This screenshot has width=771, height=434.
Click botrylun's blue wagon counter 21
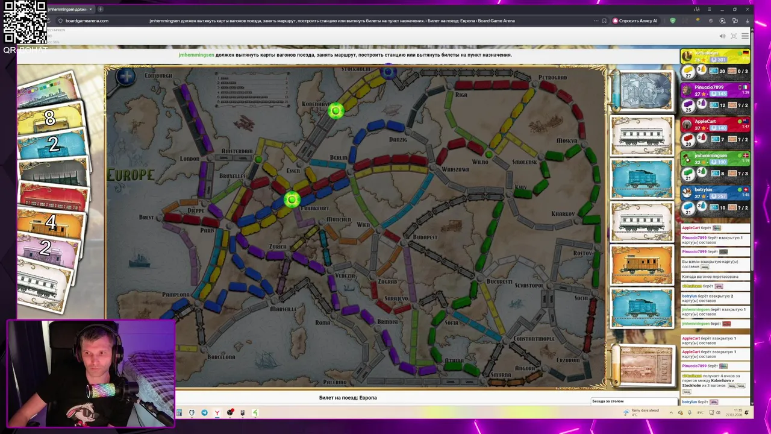tap(689, 208)
